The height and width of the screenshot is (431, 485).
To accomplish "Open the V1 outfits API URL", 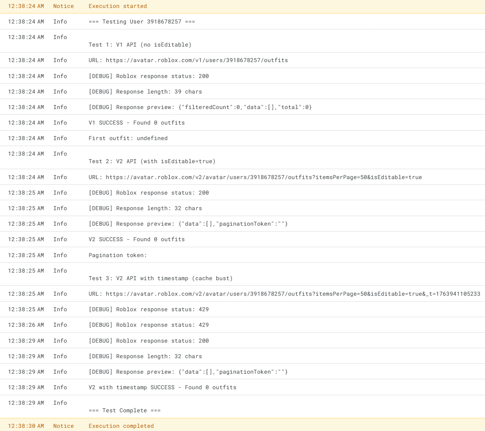I will pos(188,60).
